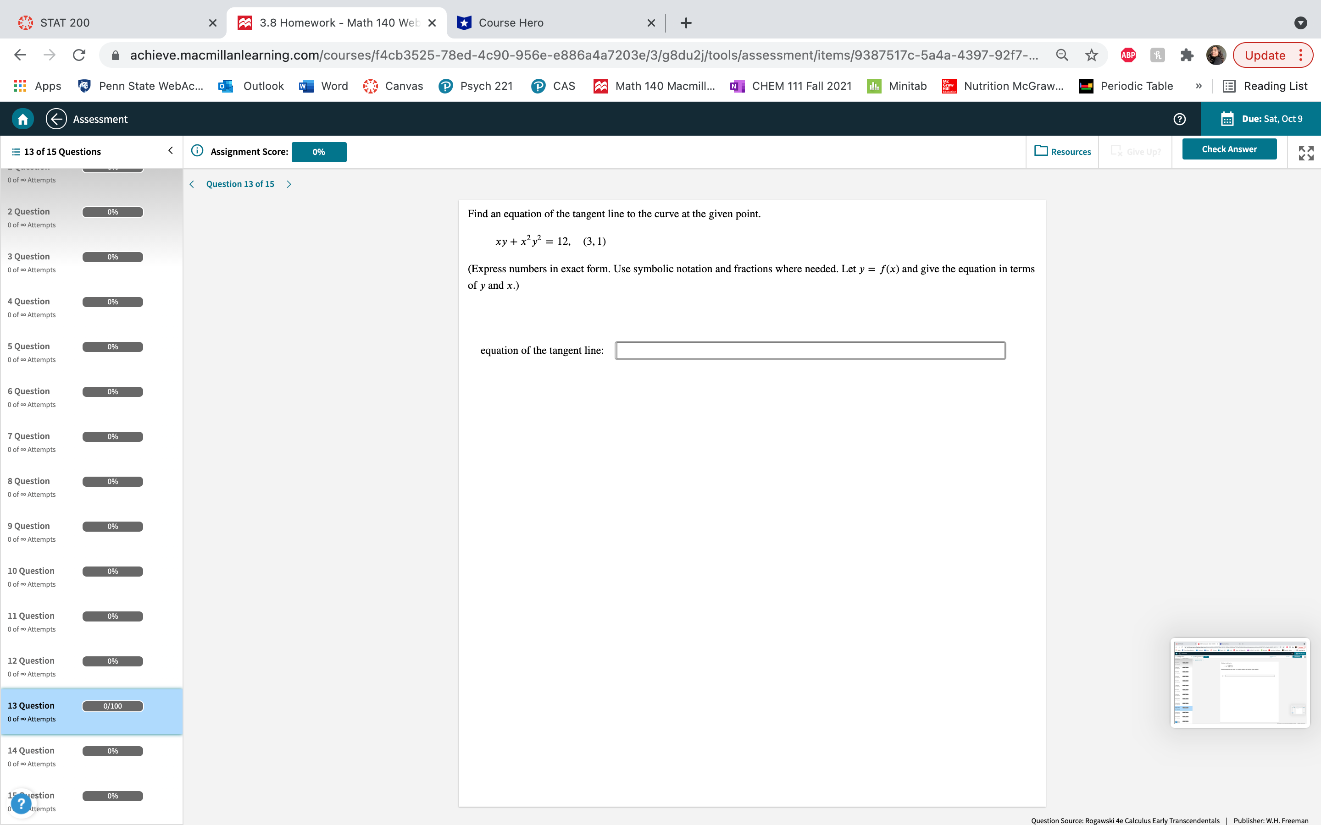The height and width of the screenshot is (825, 1321).
Task: Click the browser menu arrow at top right
Action: (x=1301, y=22)
